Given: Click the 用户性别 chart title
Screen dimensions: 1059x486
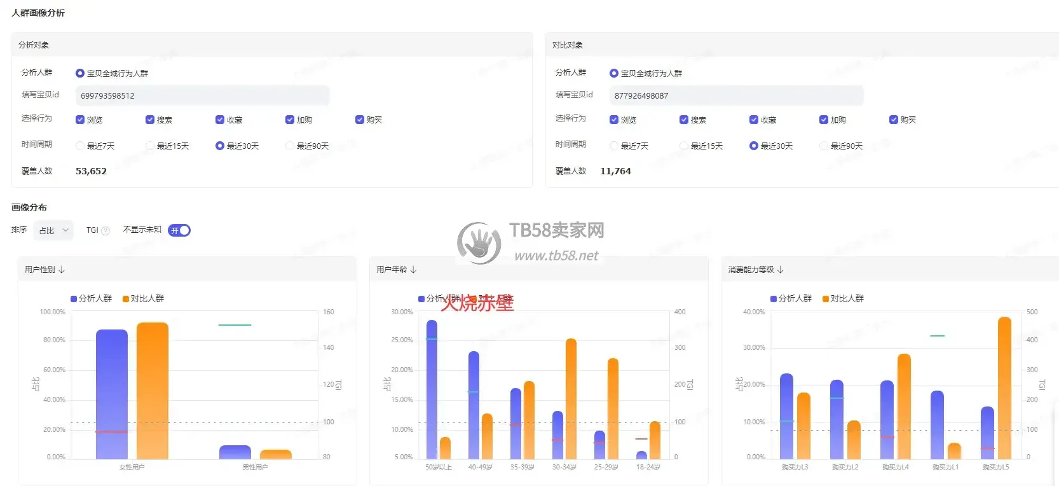Looking at the screenshot, I should (40, 270).
